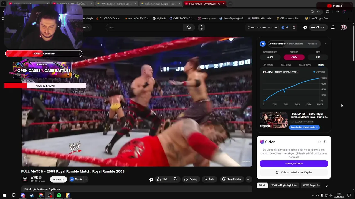355x199 pixels.
Task: Open new browser tab plus button
Action: (230, 4)
